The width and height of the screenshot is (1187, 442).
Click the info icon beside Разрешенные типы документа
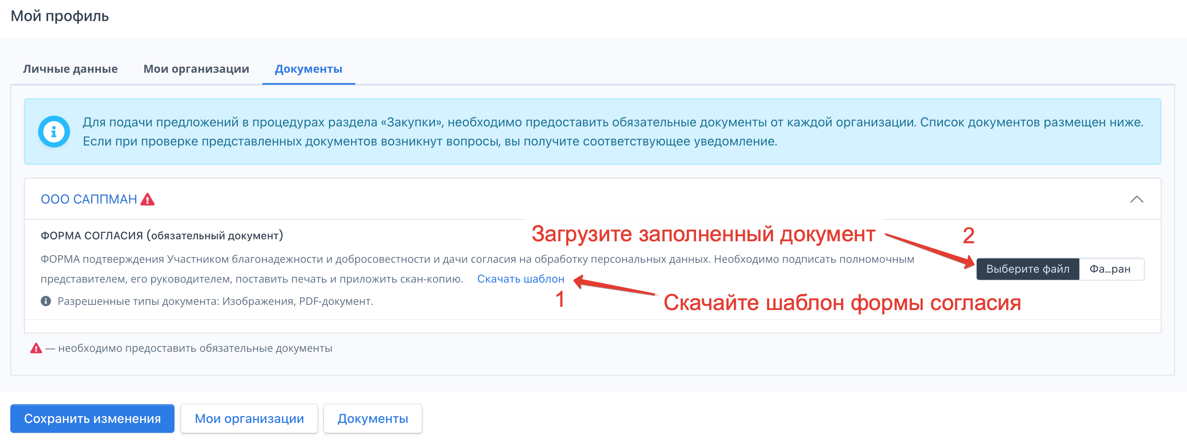[x=46, y=301]
